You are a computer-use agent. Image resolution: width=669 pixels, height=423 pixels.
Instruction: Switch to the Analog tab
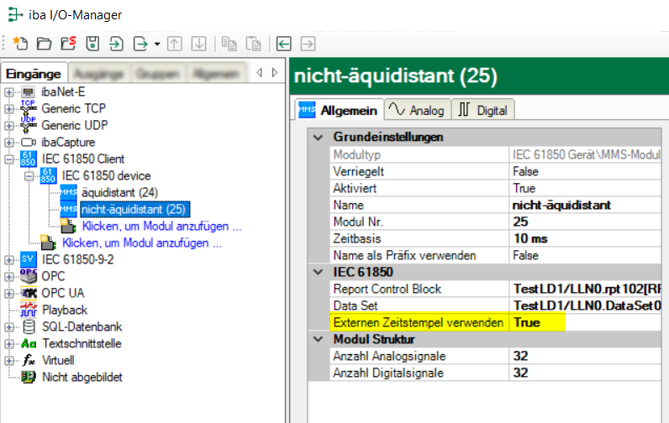click(417, 110)
